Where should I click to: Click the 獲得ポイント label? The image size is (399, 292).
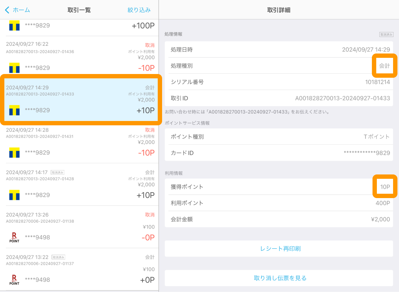click(187, 187)
